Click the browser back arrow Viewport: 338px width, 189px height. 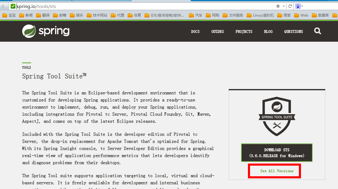3,6
